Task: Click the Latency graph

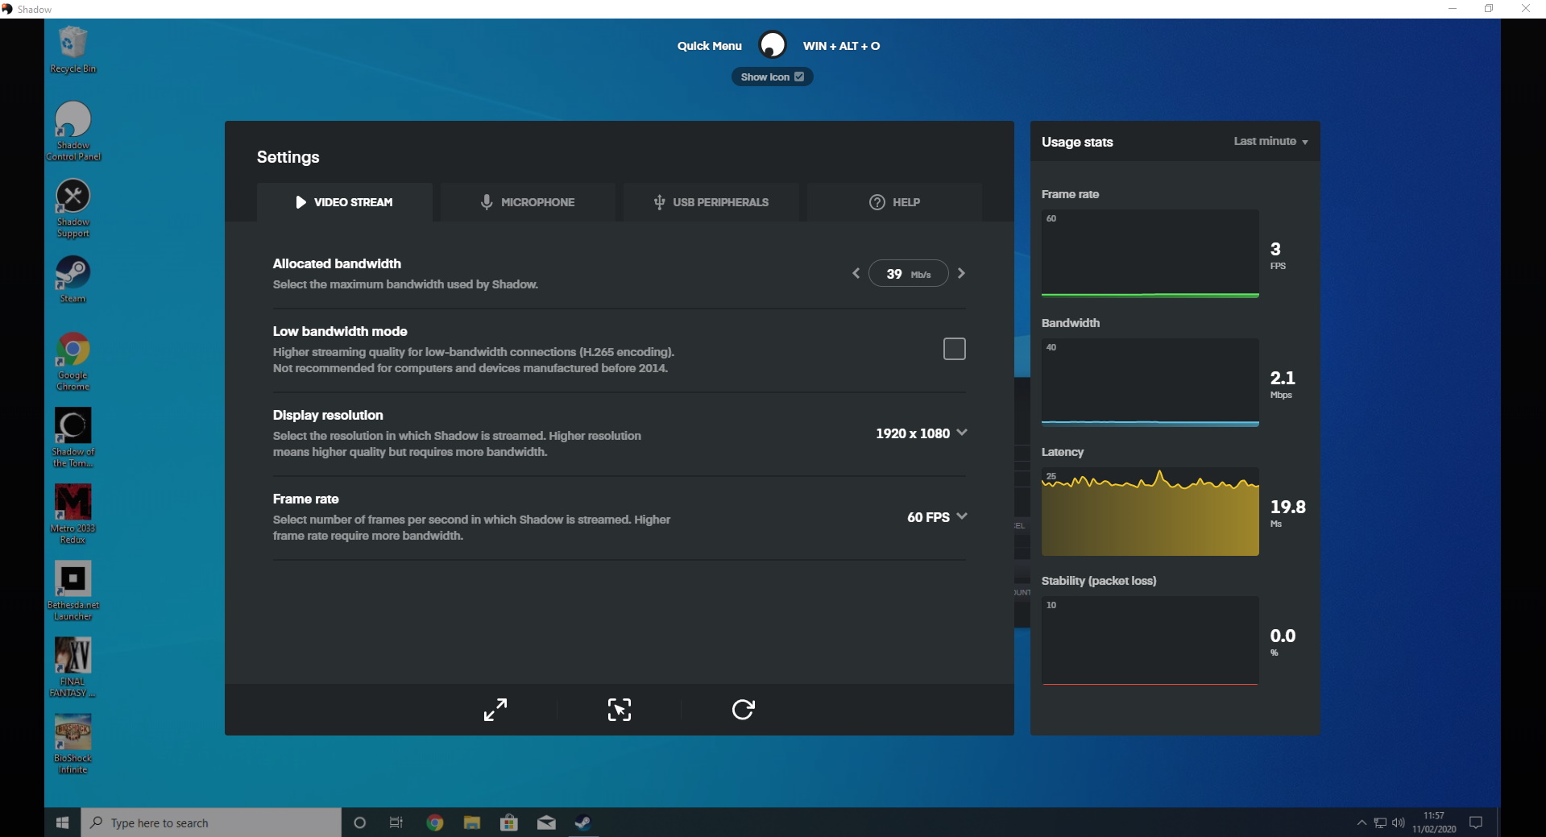Action: pos(1150,512)
